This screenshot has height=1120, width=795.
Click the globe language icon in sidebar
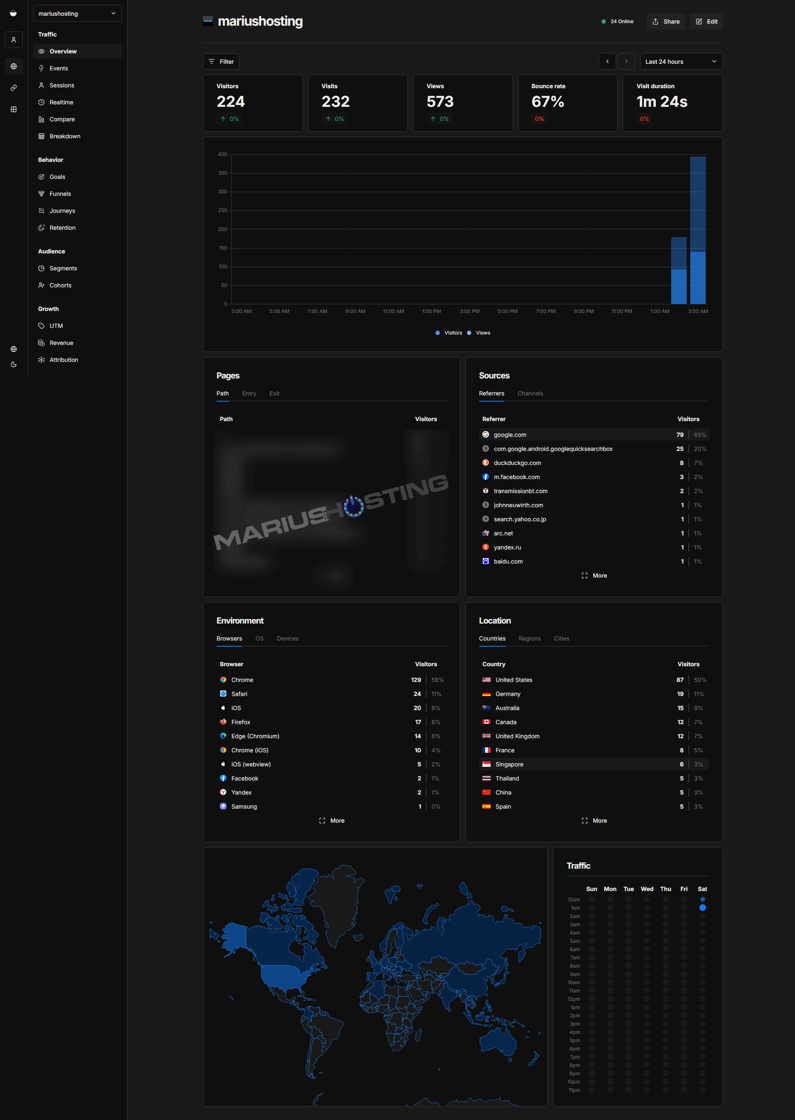pos(14,349)
